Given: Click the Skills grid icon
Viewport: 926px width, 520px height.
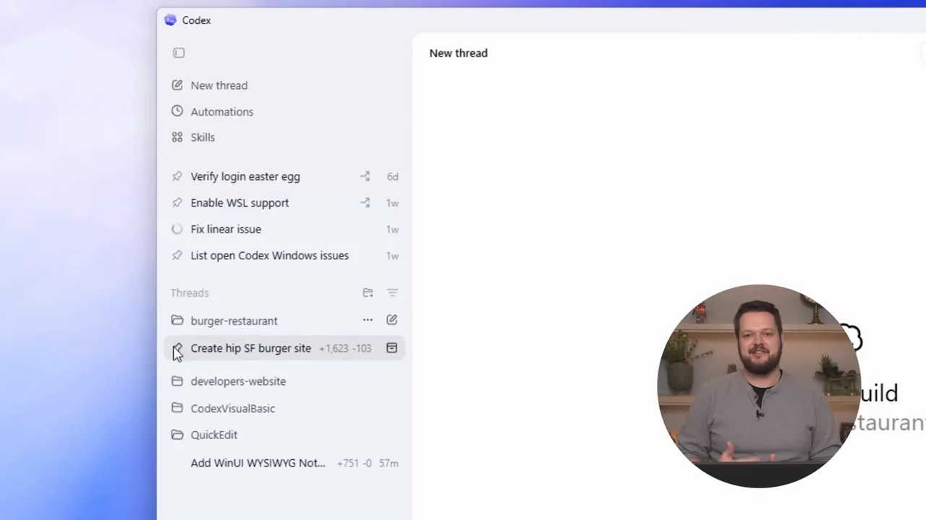Looking at the screenshot, I should 177,137.
